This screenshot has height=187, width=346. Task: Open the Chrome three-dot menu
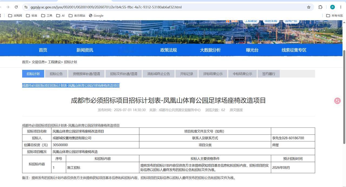pyautogui.click(x=341, y=7)
